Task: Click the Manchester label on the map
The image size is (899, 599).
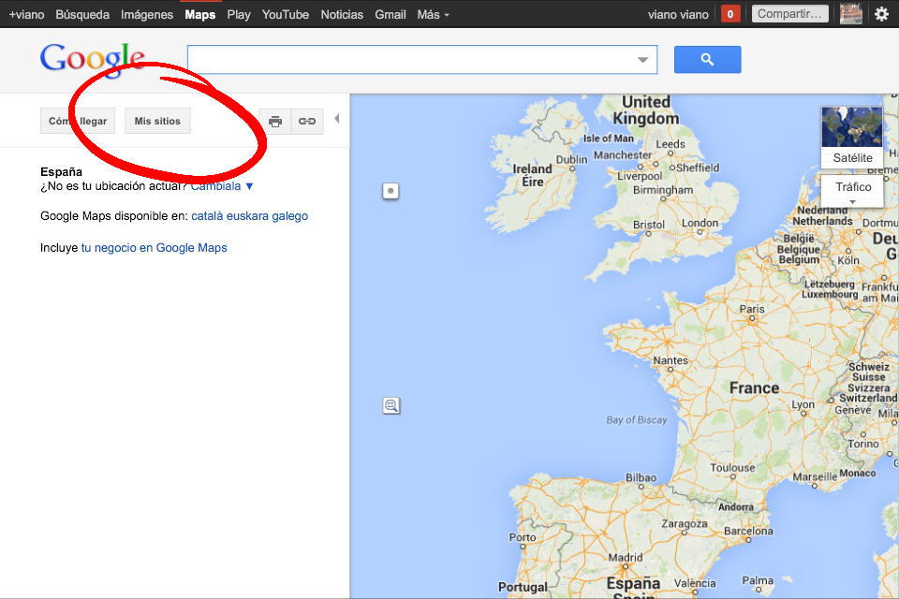Action: [x=623, y=154]
